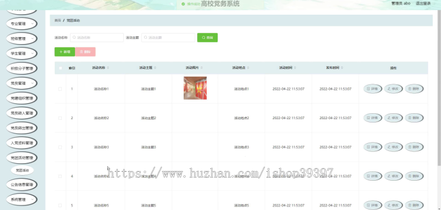Click 修改 for row 活动名称2
441x210 pixels.
(x=393, y=118)
